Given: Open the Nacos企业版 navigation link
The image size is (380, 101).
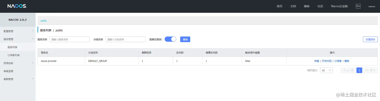Looking at the screenshot, I should click(x=339, y=6).
